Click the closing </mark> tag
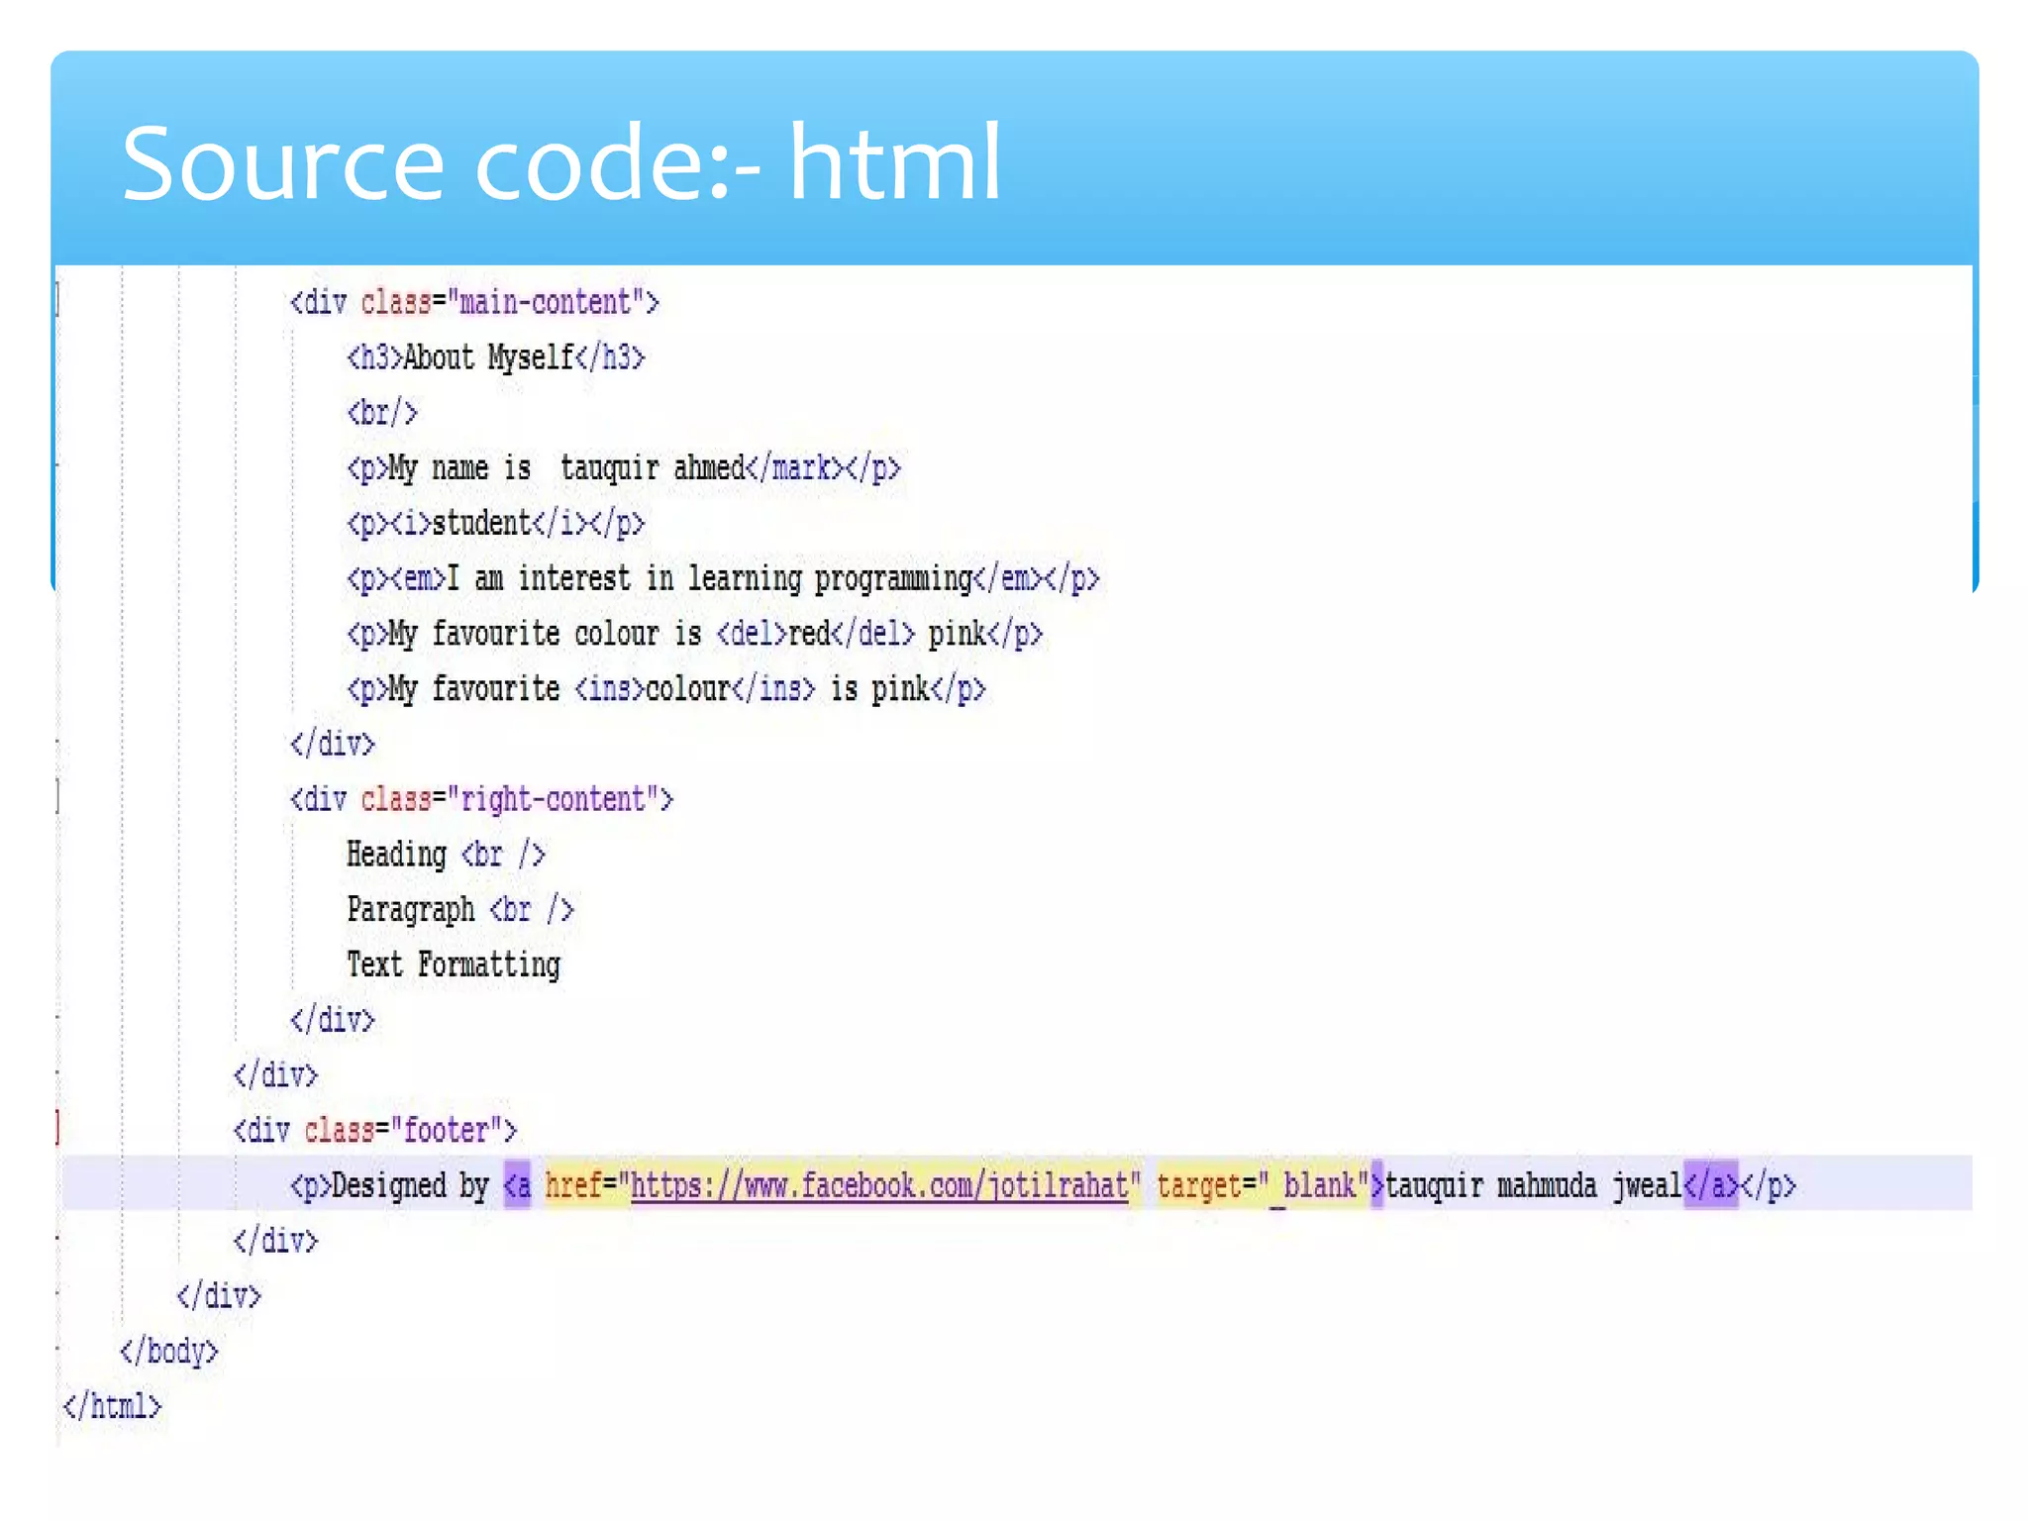The image size is (2028, 1521). (x=795, y=467)
